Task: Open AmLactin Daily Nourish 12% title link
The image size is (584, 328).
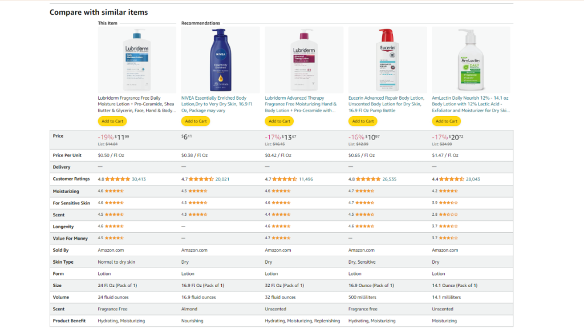Action: (471, 104)
